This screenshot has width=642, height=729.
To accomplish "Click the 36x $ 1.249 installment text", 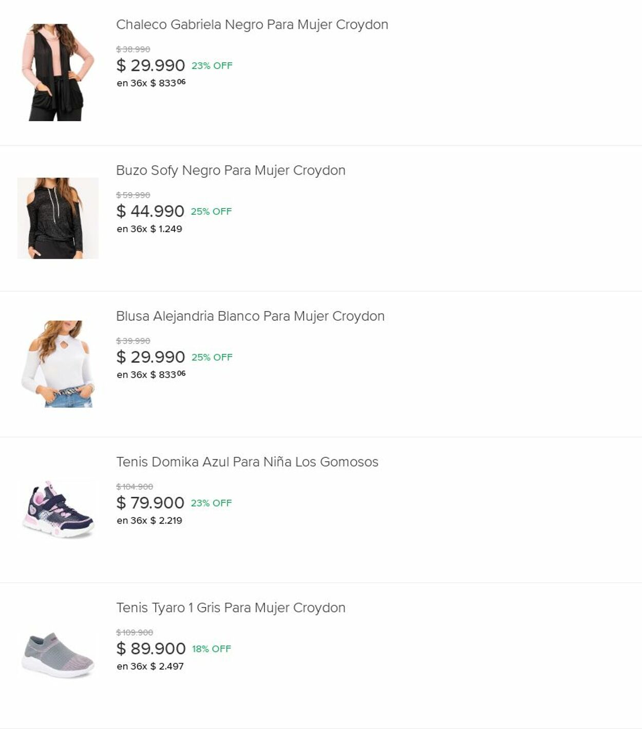I will (149, 229).
